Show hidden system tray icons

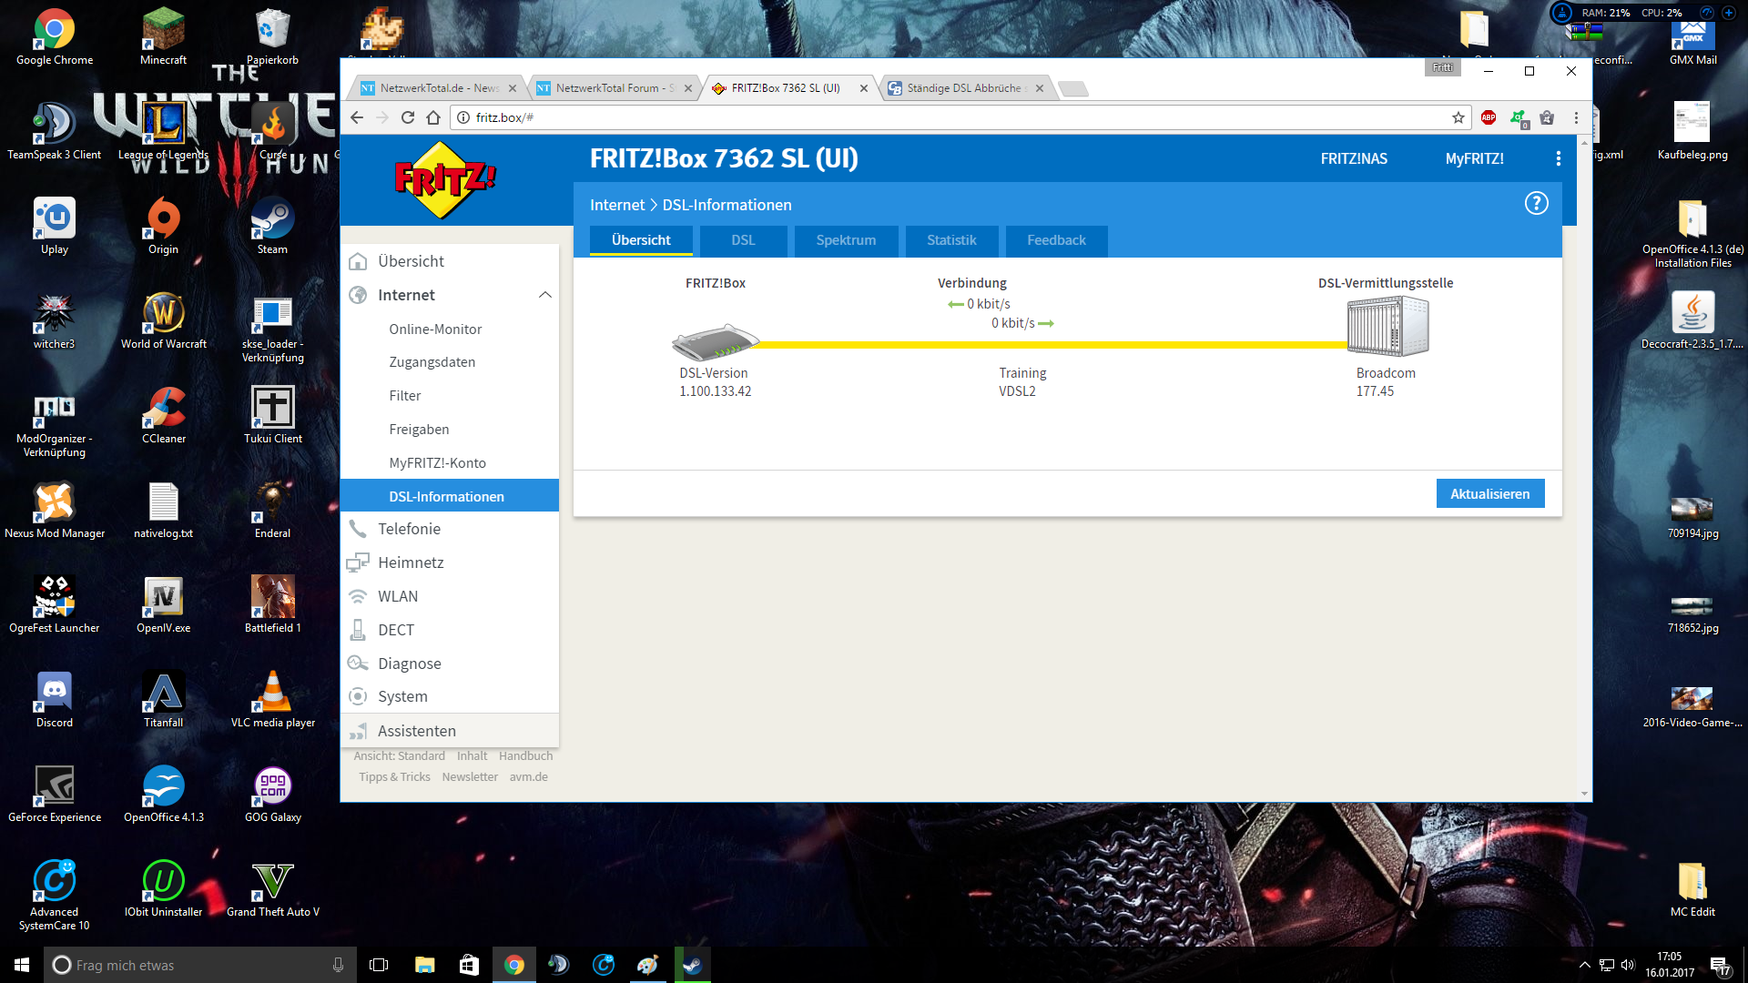[x=1584, y=965]
